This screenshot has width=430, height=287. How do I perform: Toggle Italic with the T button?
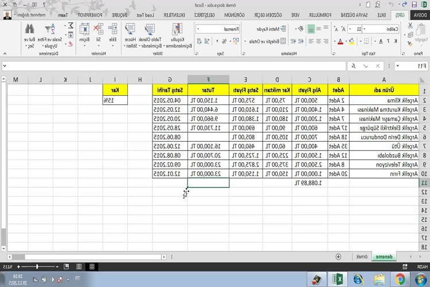click(x=388, y=41)
